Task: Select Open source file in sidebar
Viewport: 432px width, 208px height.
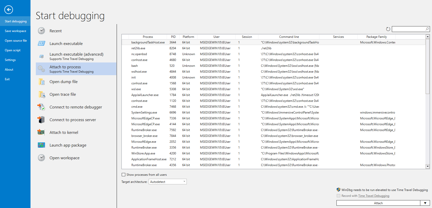Action: [16, 41]
